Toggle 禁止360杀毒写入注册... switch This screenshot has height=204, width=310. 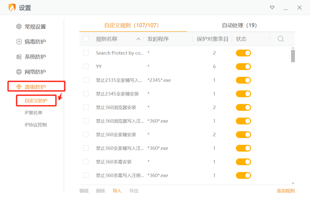(243, 176)
